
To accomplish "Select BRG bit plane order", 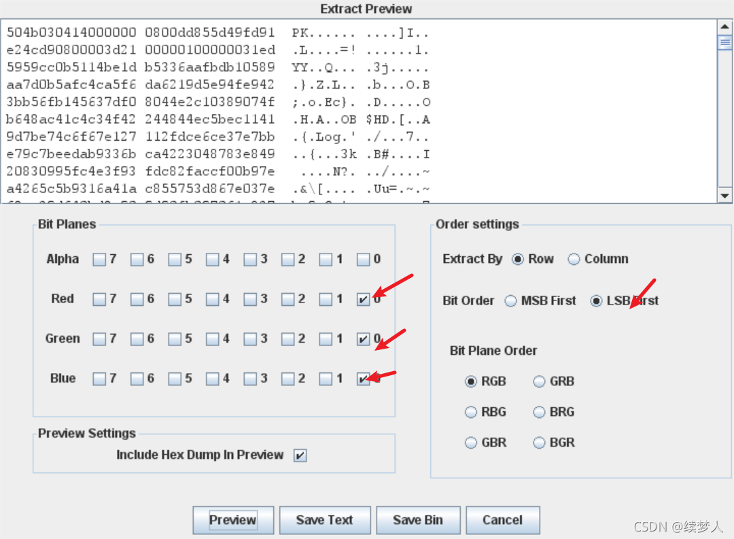I will [x=539, y=412].
